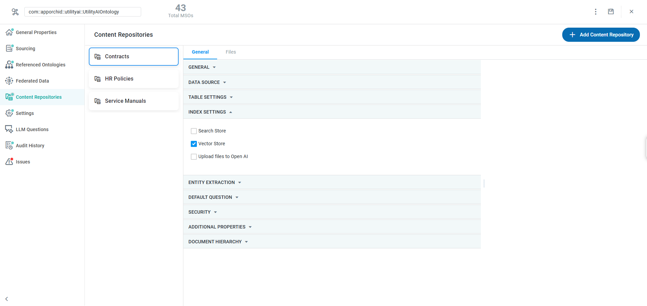Image resolution: width=647 pixels, height=306 pixels.
Task: Collapse the INDEX SETTINGS section
Action: (x=210, y=112)
